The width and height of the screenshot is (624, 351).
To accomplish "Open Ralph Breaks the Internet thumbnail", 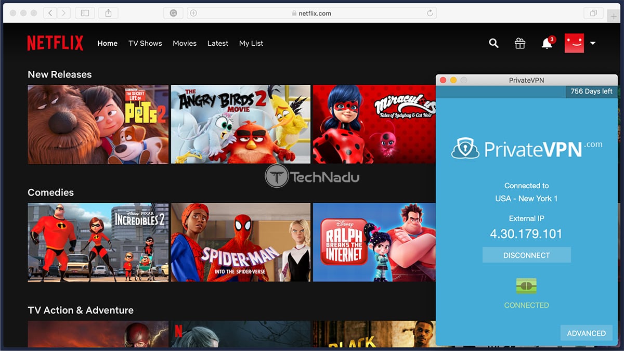I will click(x=374, y=242).
